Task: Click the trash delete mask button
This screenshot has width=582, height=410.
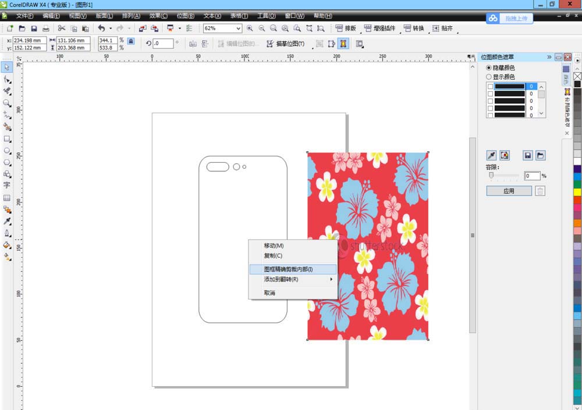Action: coord(540,191)
